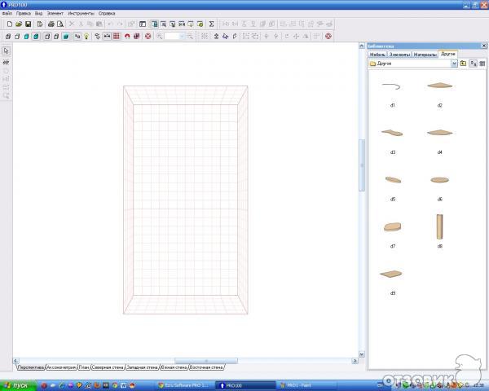The height and width of the screenshot is (391, 489).
Task: Switch to the Материалы library tab
Action: (425, 54)
